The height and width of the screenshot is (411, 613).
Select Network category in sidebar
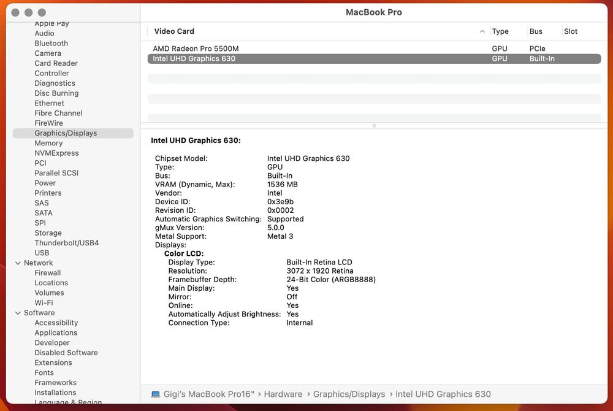[x=38, y=263]
